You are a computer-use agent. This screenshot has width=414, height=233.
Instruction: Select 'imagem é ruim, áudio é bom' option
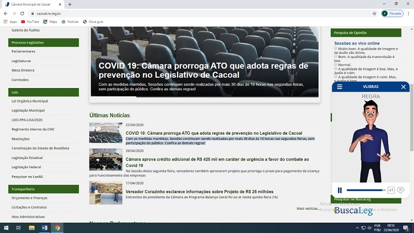click(x=335, y=76)
